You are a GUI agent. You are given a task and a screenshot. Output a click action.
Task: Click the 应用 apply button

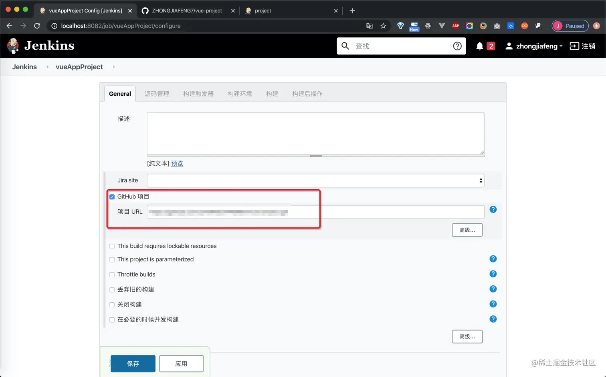click(181, 363)
